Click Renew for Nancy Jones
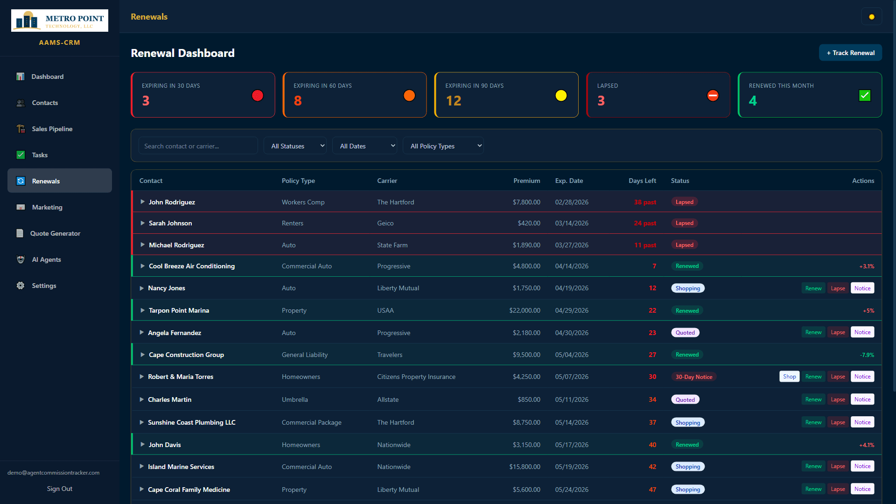This screenshot has height=504, width=896. 813,288
